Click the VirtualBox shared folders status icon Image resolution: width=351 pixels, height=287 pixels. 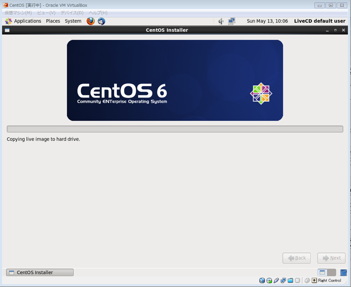click(290, 280)
